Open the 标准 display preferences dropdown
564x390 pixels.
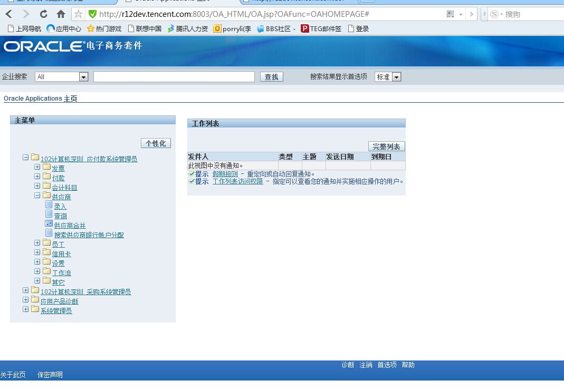pos(397,76)
